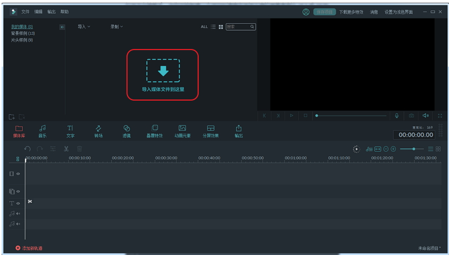Open the 叠覆特效 overlays tab
The width and height of the screenshot is (449, 257).
point(154,131)
